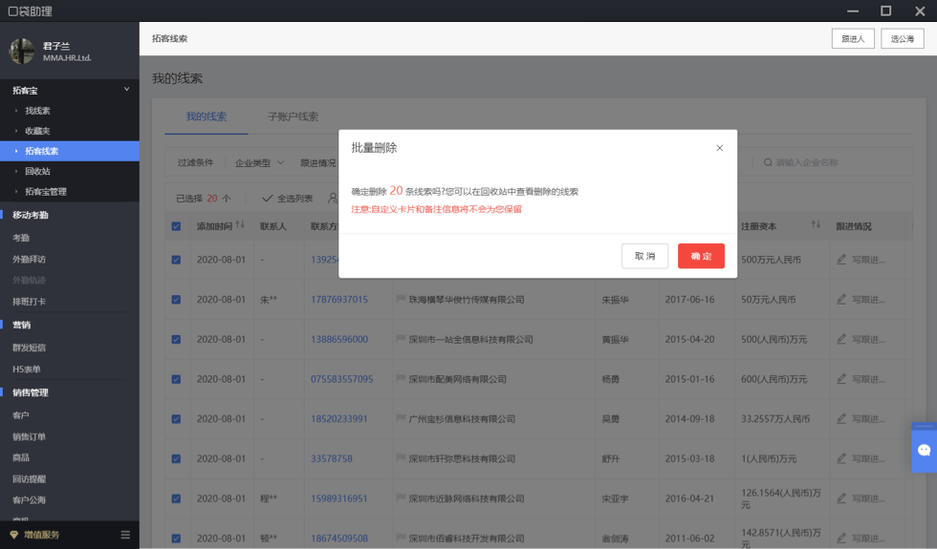Click phone number 18520233991
937x549 pixels.
pyautogui.click(x=338, y=419)
